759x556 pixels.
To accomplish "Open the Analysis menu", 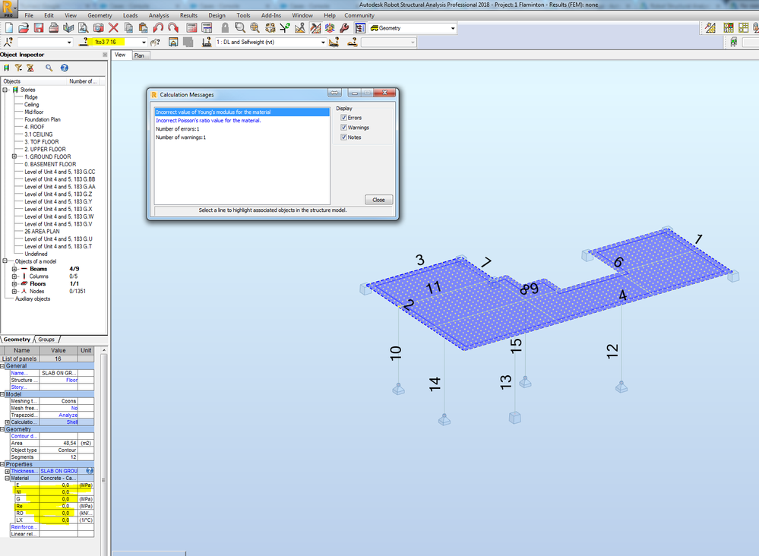I will click(159, 15).
